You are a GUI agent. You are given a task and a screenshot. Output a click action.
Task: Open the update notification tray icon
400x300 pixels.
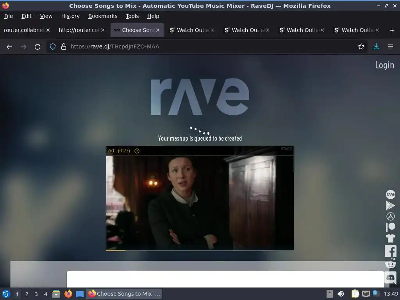375,293
